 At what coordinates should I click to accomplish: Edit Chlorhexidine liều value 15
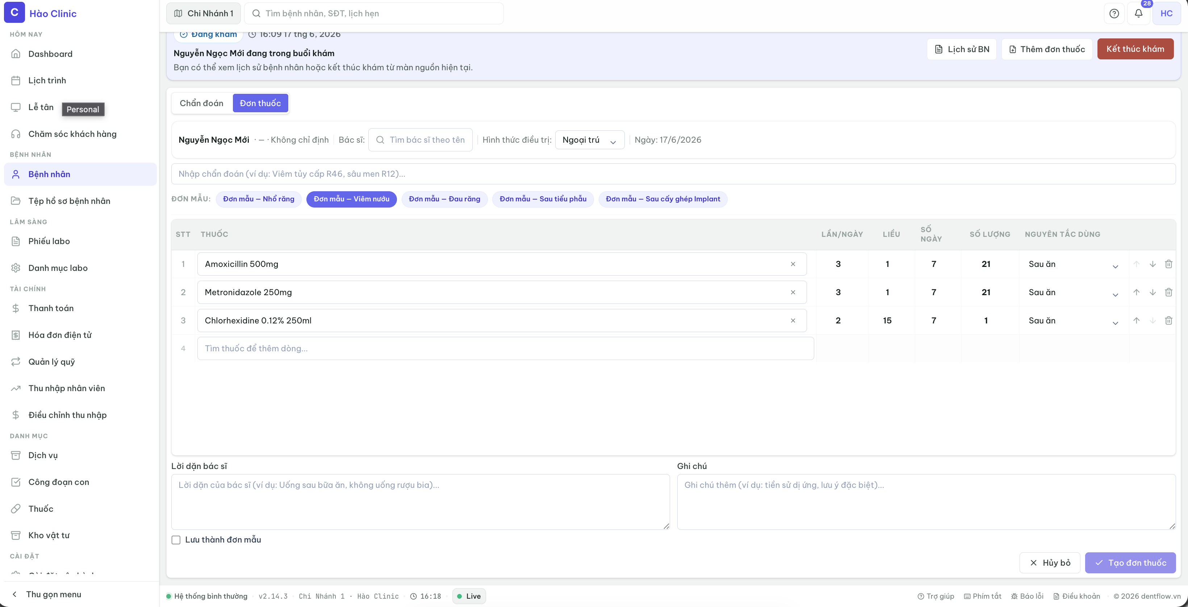pos(887,321)
